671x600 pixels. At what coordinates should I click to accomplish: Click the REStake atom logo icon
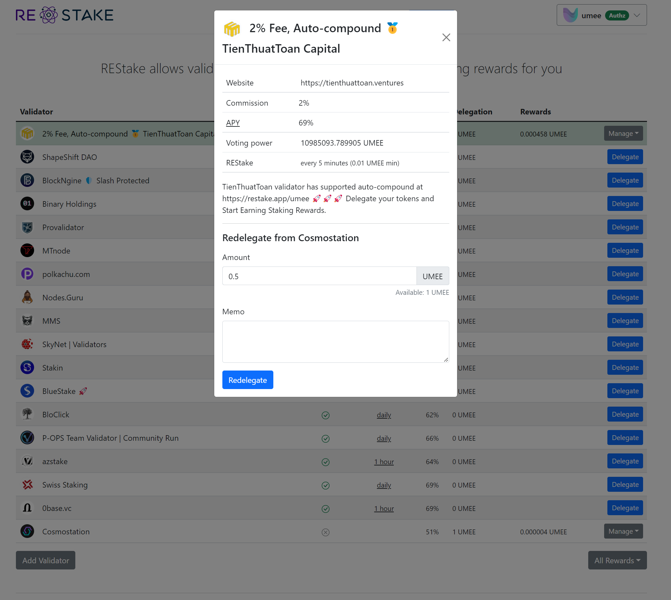(x=48, y=15)
